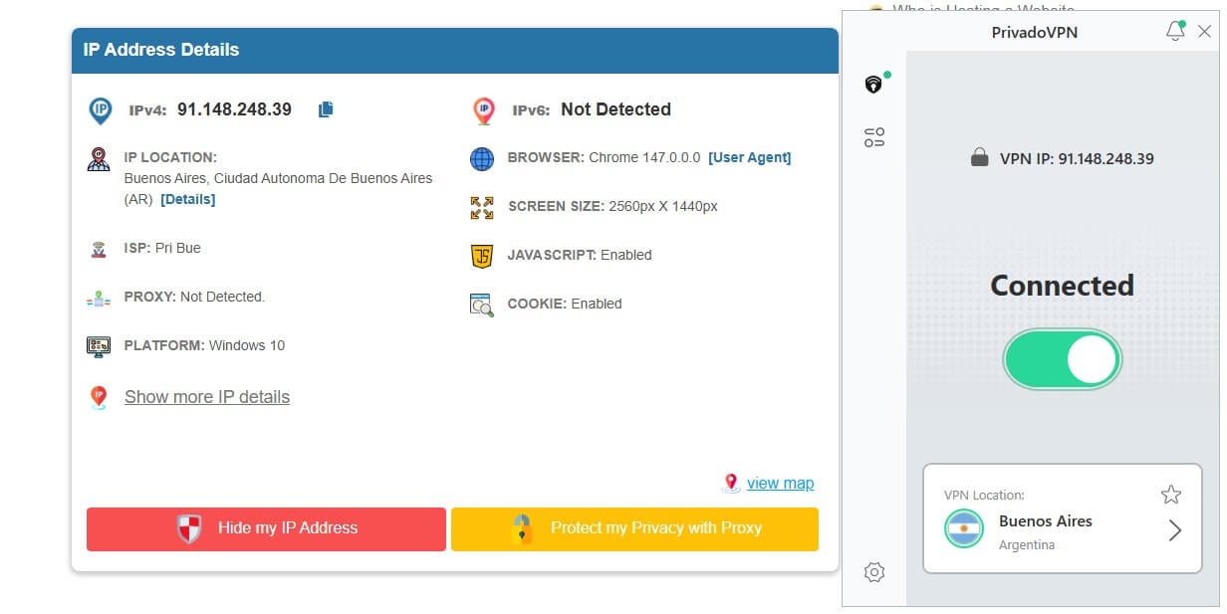Viewport: 1227px width, 614px height.
Task: Open the PrivadoVPN shield home tab
Action: coord(874,85)
